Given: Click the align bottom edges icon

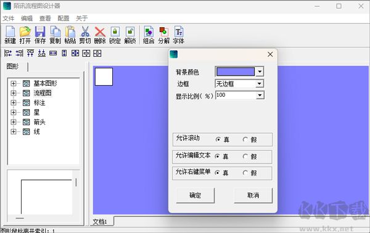Looking at the screenshot, I should (x=42, y=53).
